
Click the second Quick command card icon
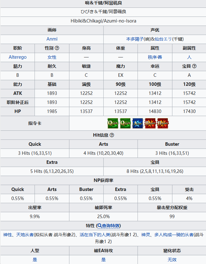(x=125, y=123)
